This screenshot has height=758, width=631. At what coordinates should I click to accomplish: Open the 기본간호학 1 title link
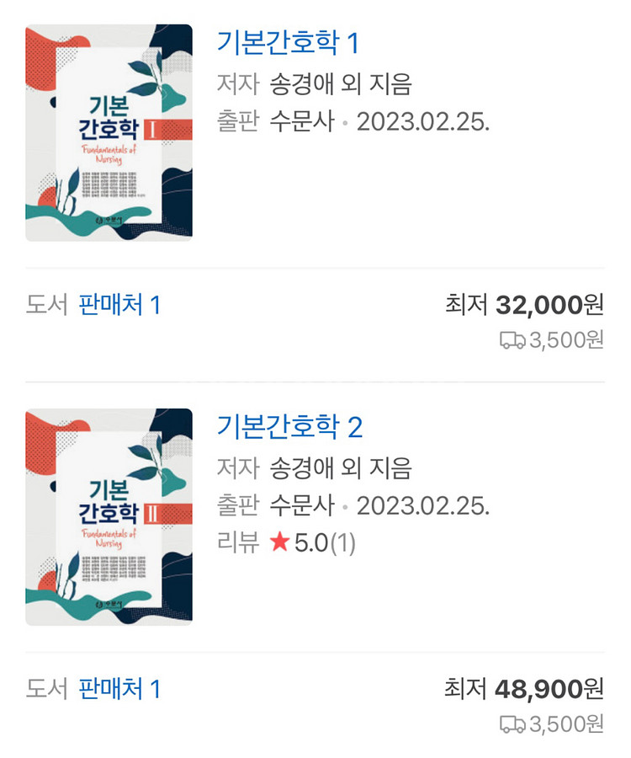pyautogui.click(x=288, y=42)
